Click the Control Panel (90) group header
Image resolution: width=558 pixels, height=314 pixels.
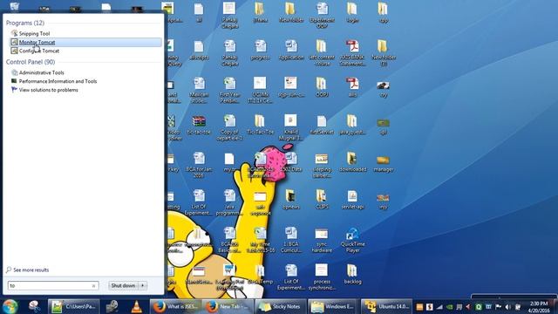click(x=31, y=62)
